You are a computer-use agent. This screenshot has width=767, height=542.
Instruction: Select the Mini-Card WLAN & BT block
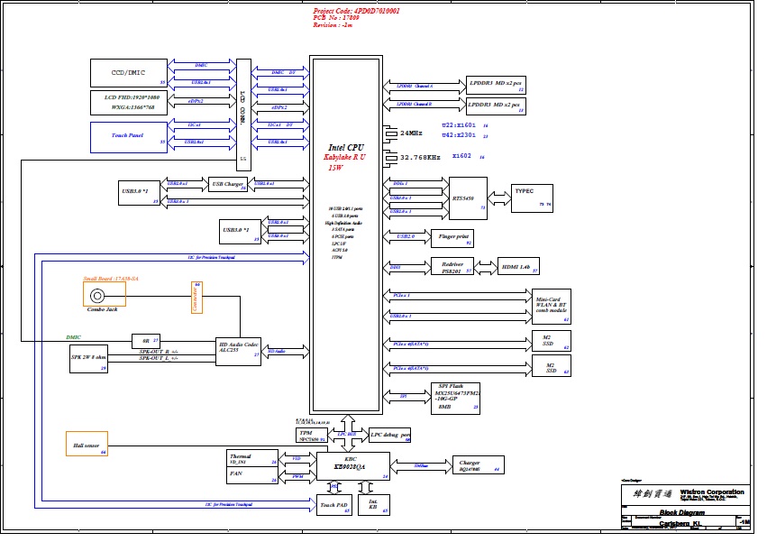pyautogui.click(x=552, y=307)
